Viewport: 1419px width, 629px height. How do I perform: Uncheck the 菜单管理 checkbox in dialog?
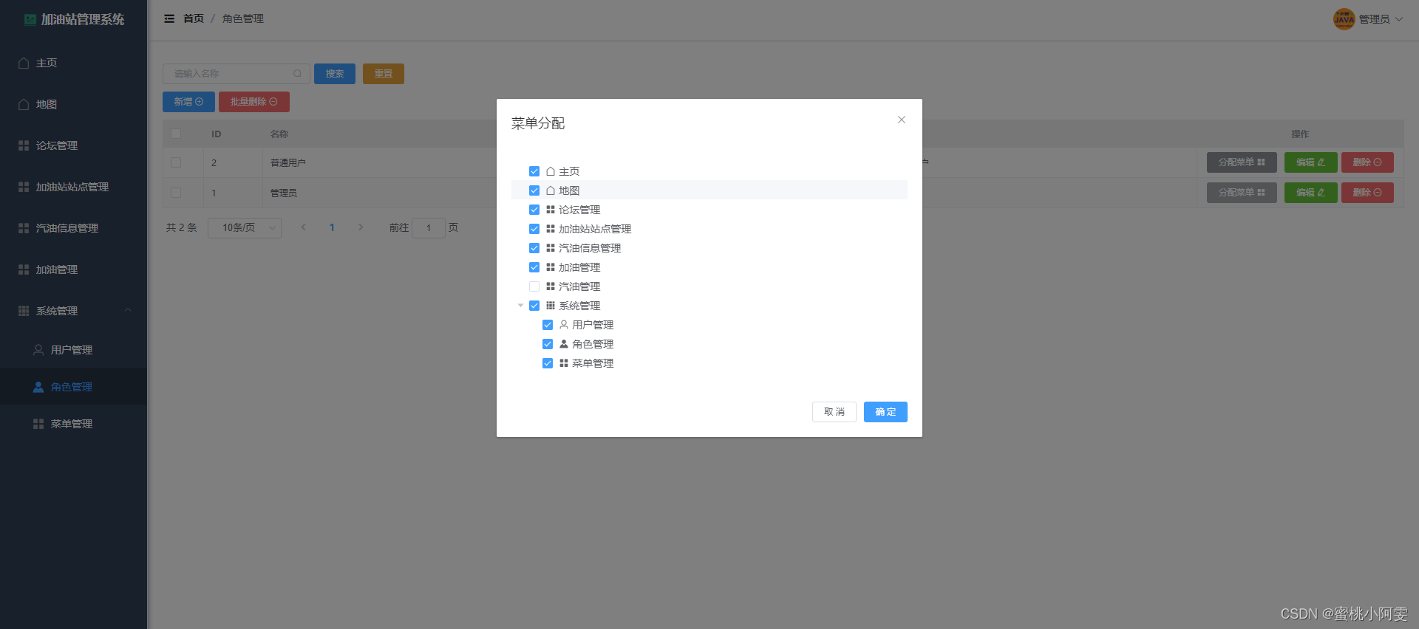click(x=548, y=363)
